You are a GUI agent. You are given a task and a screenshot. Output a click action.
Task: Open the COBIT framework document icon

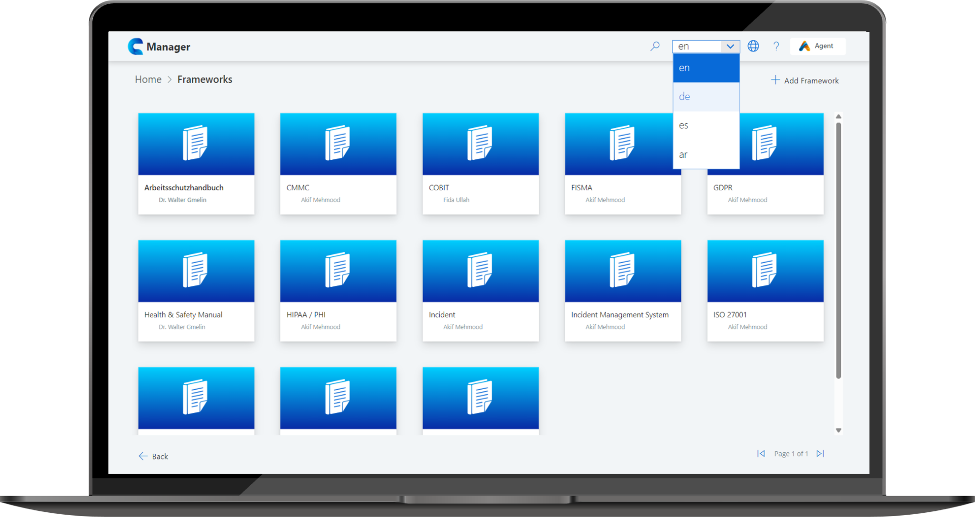(x=480, y=143)
